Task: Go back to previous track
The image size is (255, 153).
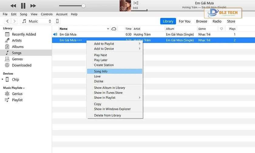Action: [x=13, y=6]
